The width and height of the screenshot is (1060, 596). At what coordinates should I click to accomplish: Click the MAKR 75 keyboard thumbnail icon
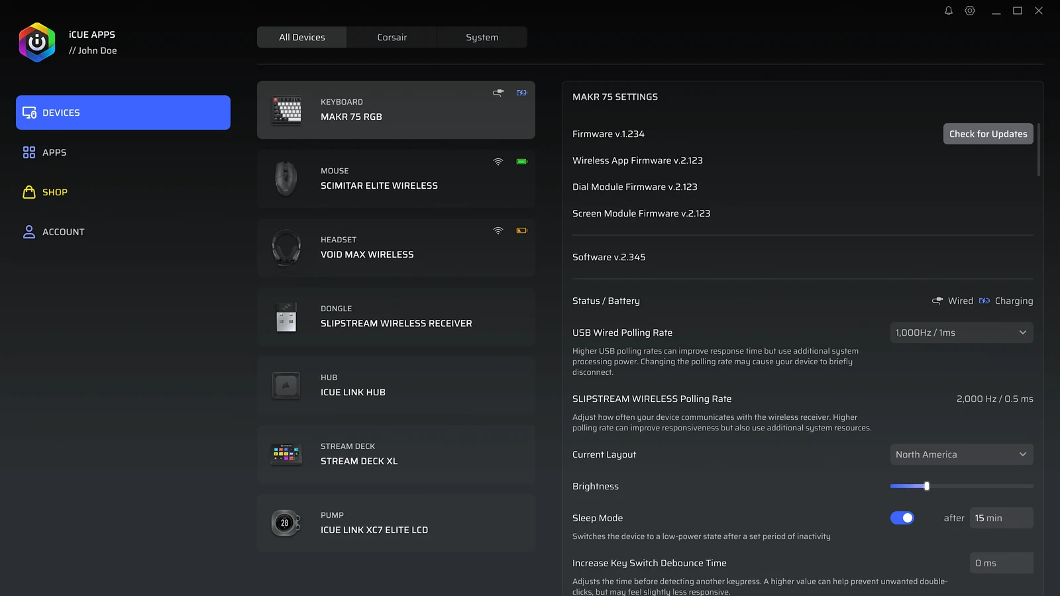point(286,110)
